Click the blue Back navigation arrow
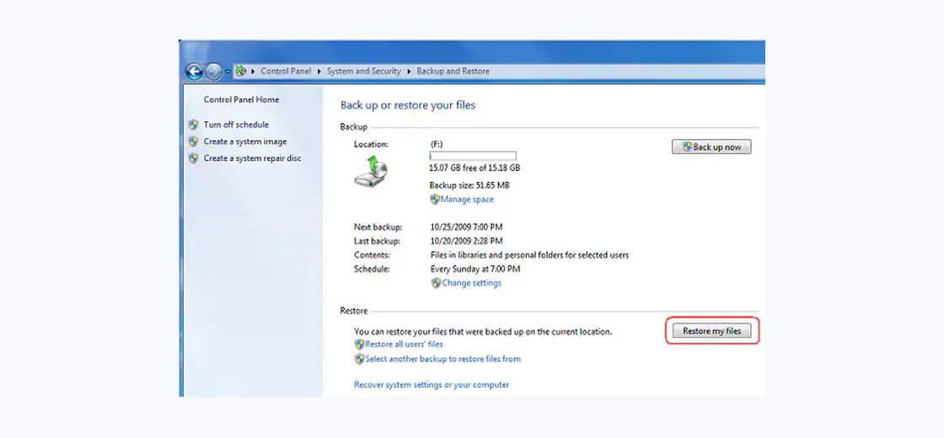The height and width of the screenshot is (438, 944). (194, 72)
